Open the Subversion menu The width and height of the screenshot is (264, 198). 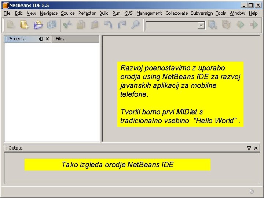tap(202, 13)
